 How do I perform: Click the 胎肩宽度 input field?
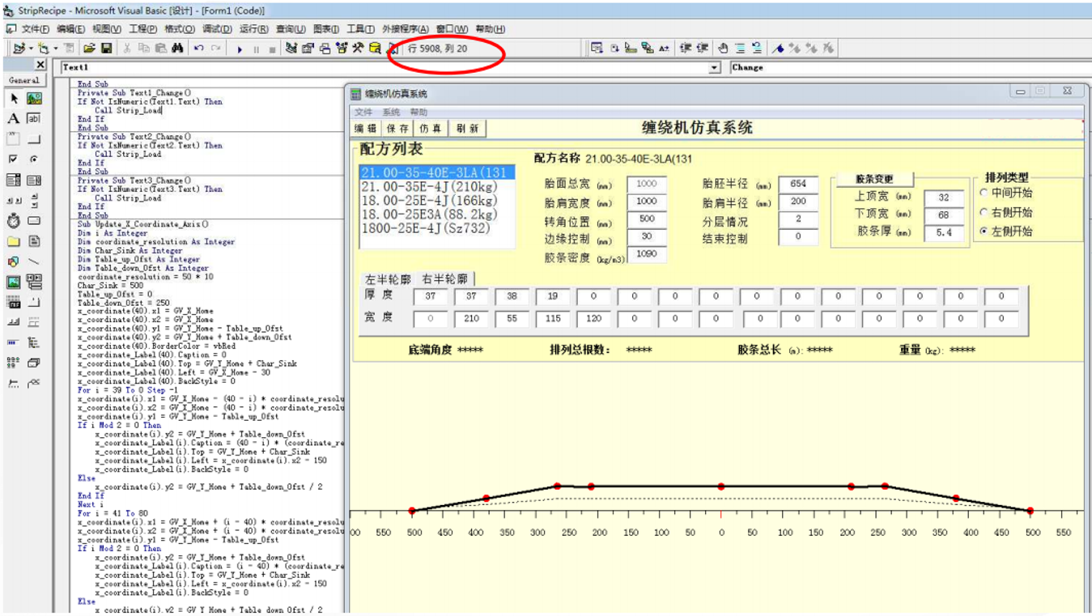click(x=647, y=202)
